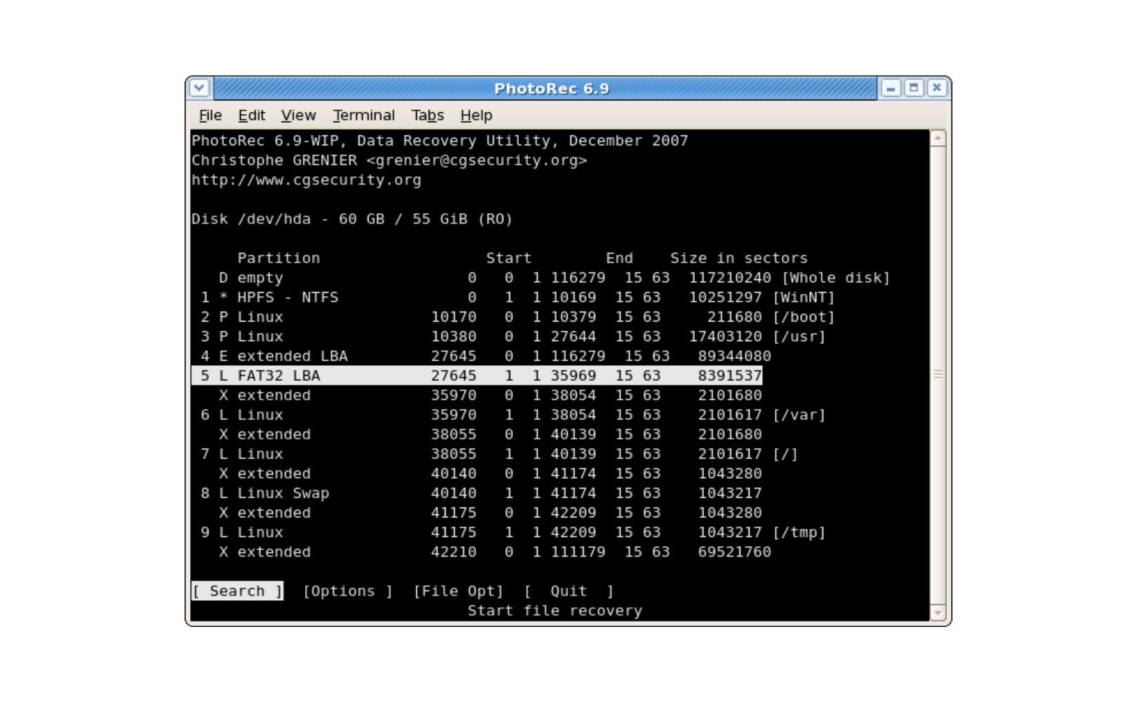The image size is (1137, 702).
Task: Select the Linux /boot partition row
Action: click(x=518, y=317)
